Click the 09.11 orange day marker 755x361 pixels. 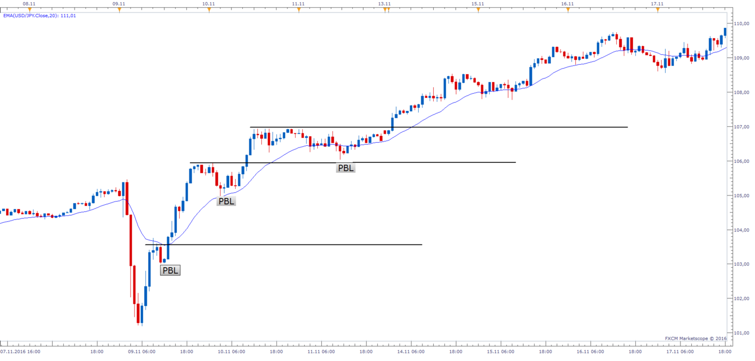pyautogui.click(x=119, y=10)
